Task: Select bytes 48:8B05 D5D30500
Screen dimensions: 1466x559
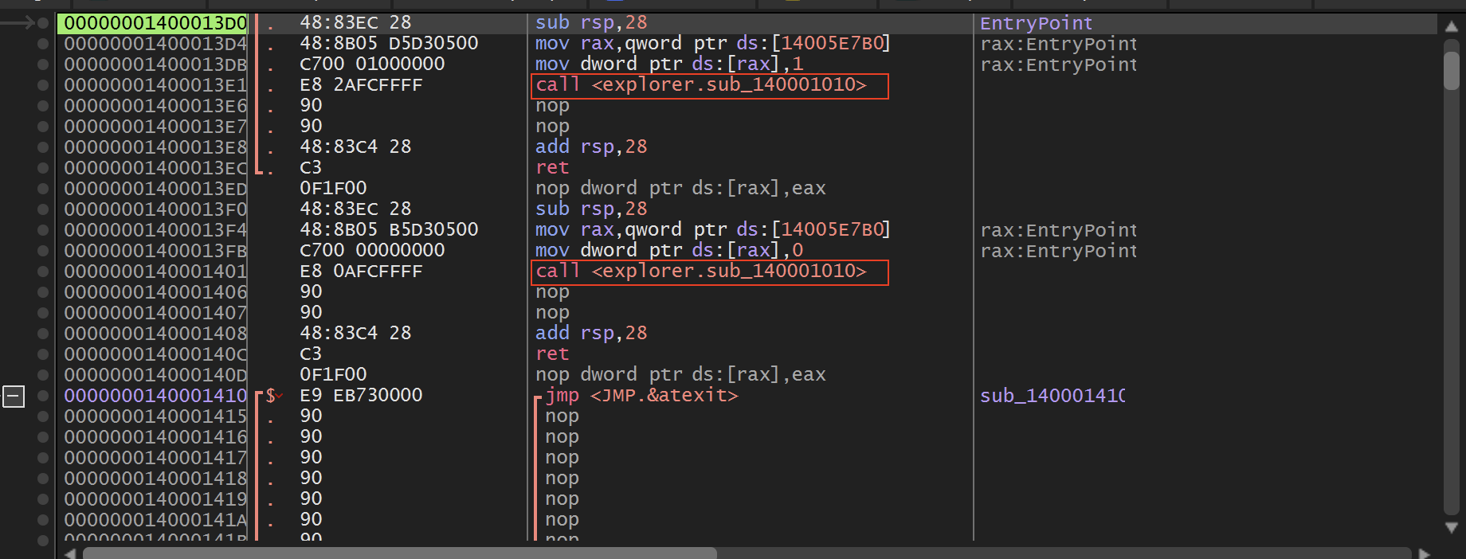Action: [389, 44]
